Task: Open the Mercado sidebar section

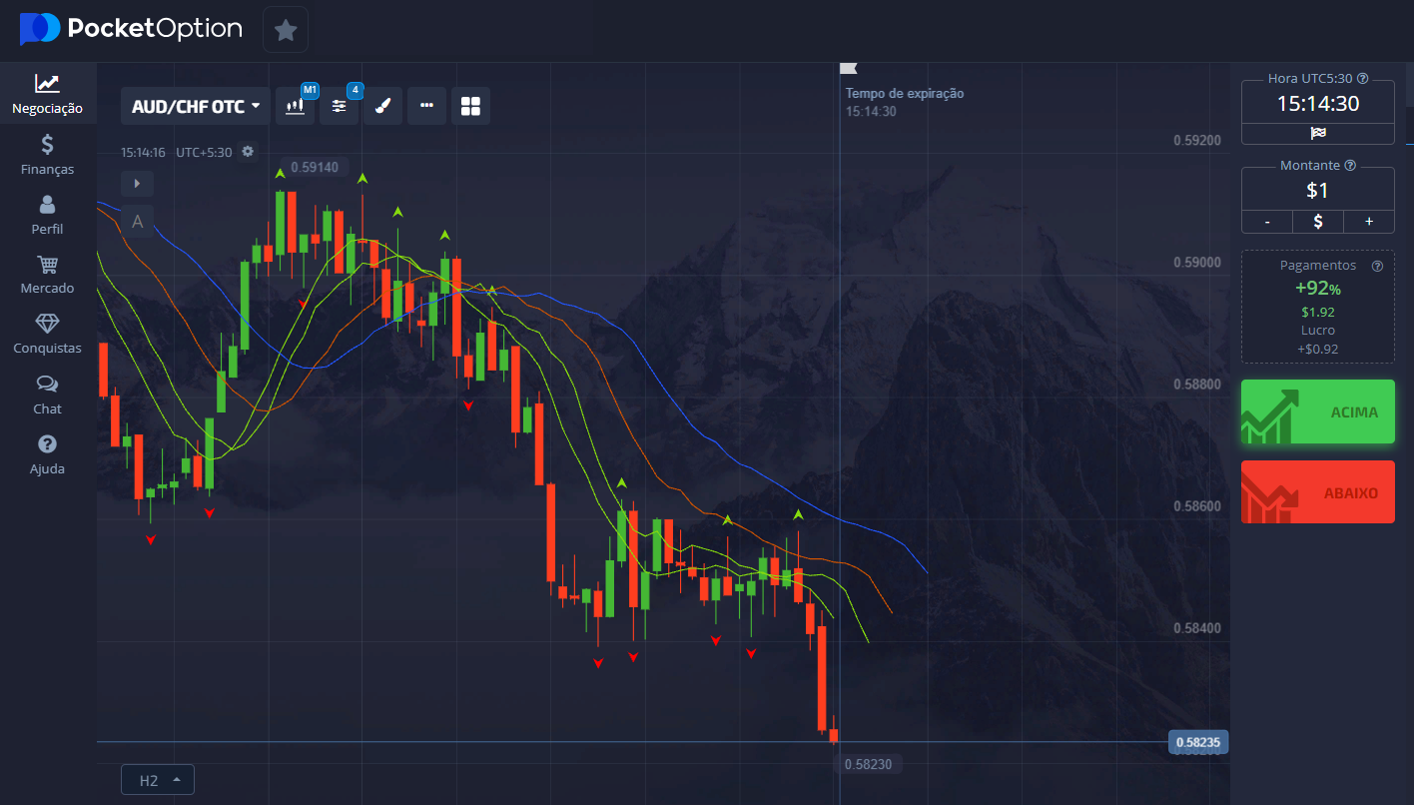Action: [46, 273]
